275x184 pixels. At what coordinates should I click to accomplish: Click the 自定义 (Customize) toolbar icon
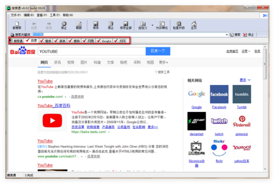(x=143, y=25)
